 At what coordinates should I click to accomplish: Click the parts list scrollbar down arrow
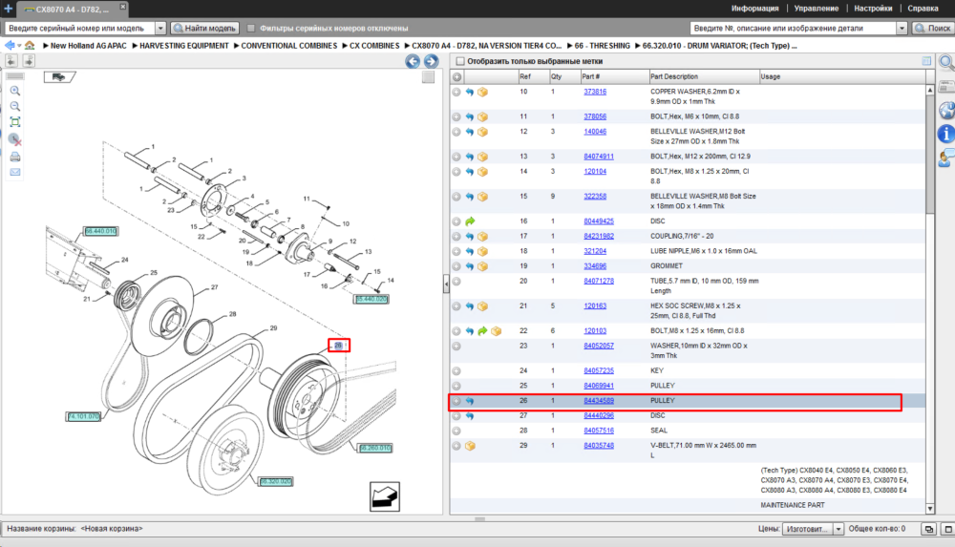pos(930,509)
